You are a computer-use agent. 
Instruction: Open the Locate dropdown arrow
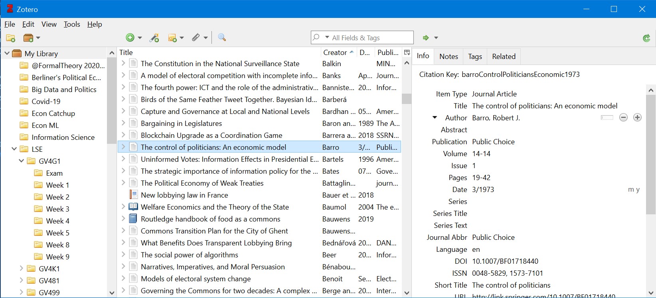pos(436,38)
